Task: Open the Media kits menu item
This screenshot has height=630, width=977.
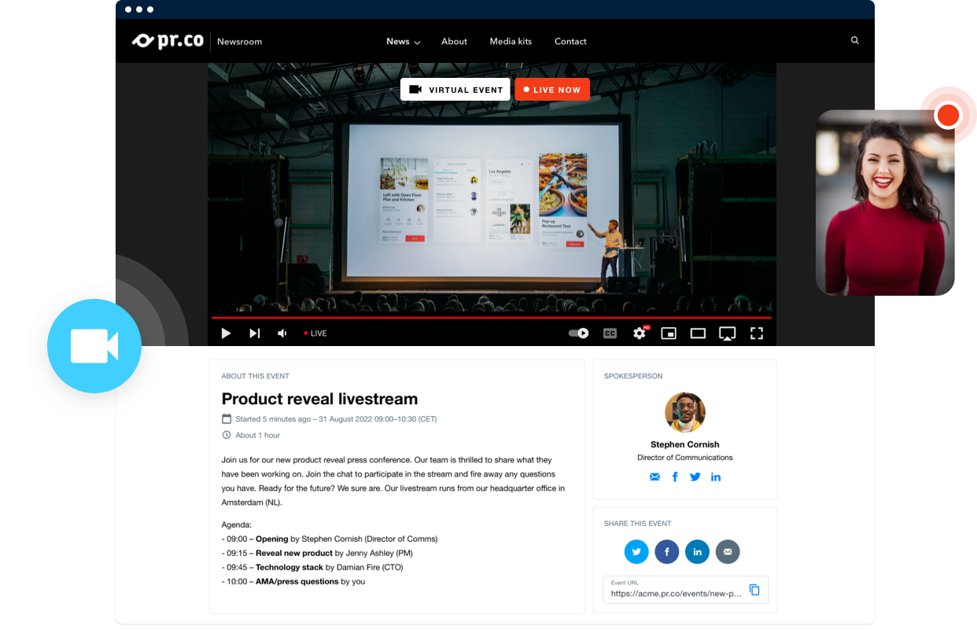Action: [x=511, y=42]
